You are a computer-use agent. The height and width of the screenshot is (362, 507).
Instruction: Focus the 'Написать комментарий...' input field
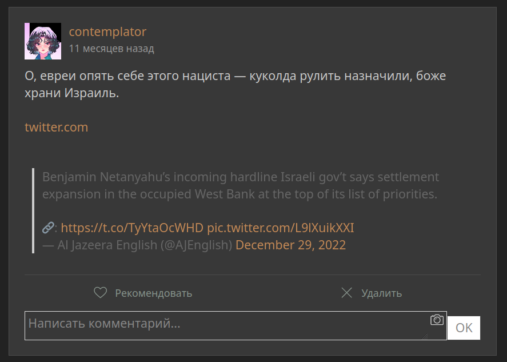pos(235,325)
